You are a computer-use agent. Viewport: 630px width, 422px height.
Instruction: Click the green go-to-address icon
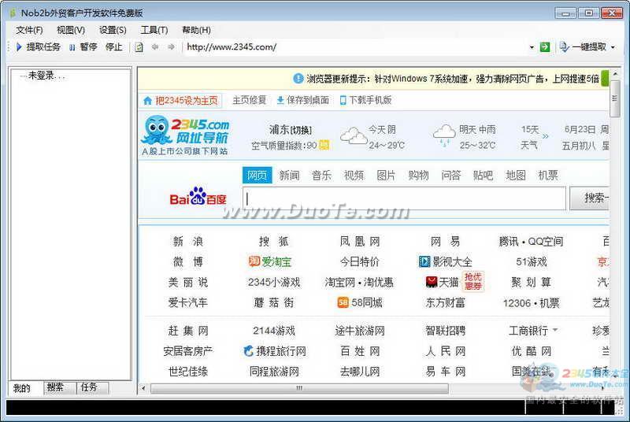545,47
